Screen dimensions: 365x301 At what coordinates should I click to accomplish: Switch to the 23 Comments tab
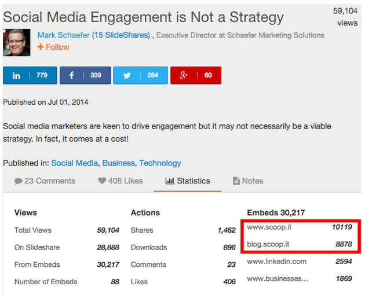point(45,181)
